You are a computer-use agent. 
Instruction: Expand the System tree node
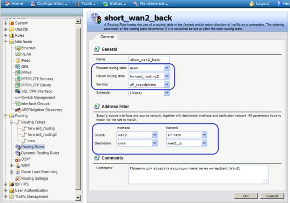click(x=6, y=23)
